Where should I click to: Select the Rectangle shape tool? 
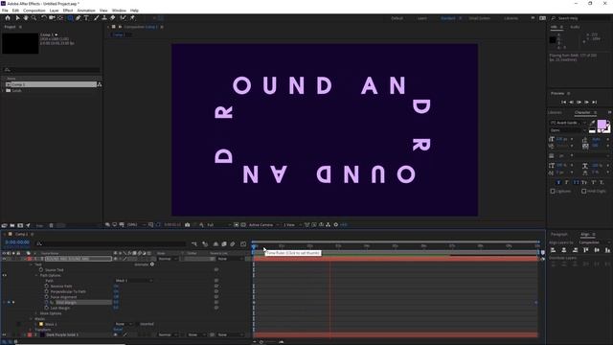pyautogui.click(x=70, y=18)
